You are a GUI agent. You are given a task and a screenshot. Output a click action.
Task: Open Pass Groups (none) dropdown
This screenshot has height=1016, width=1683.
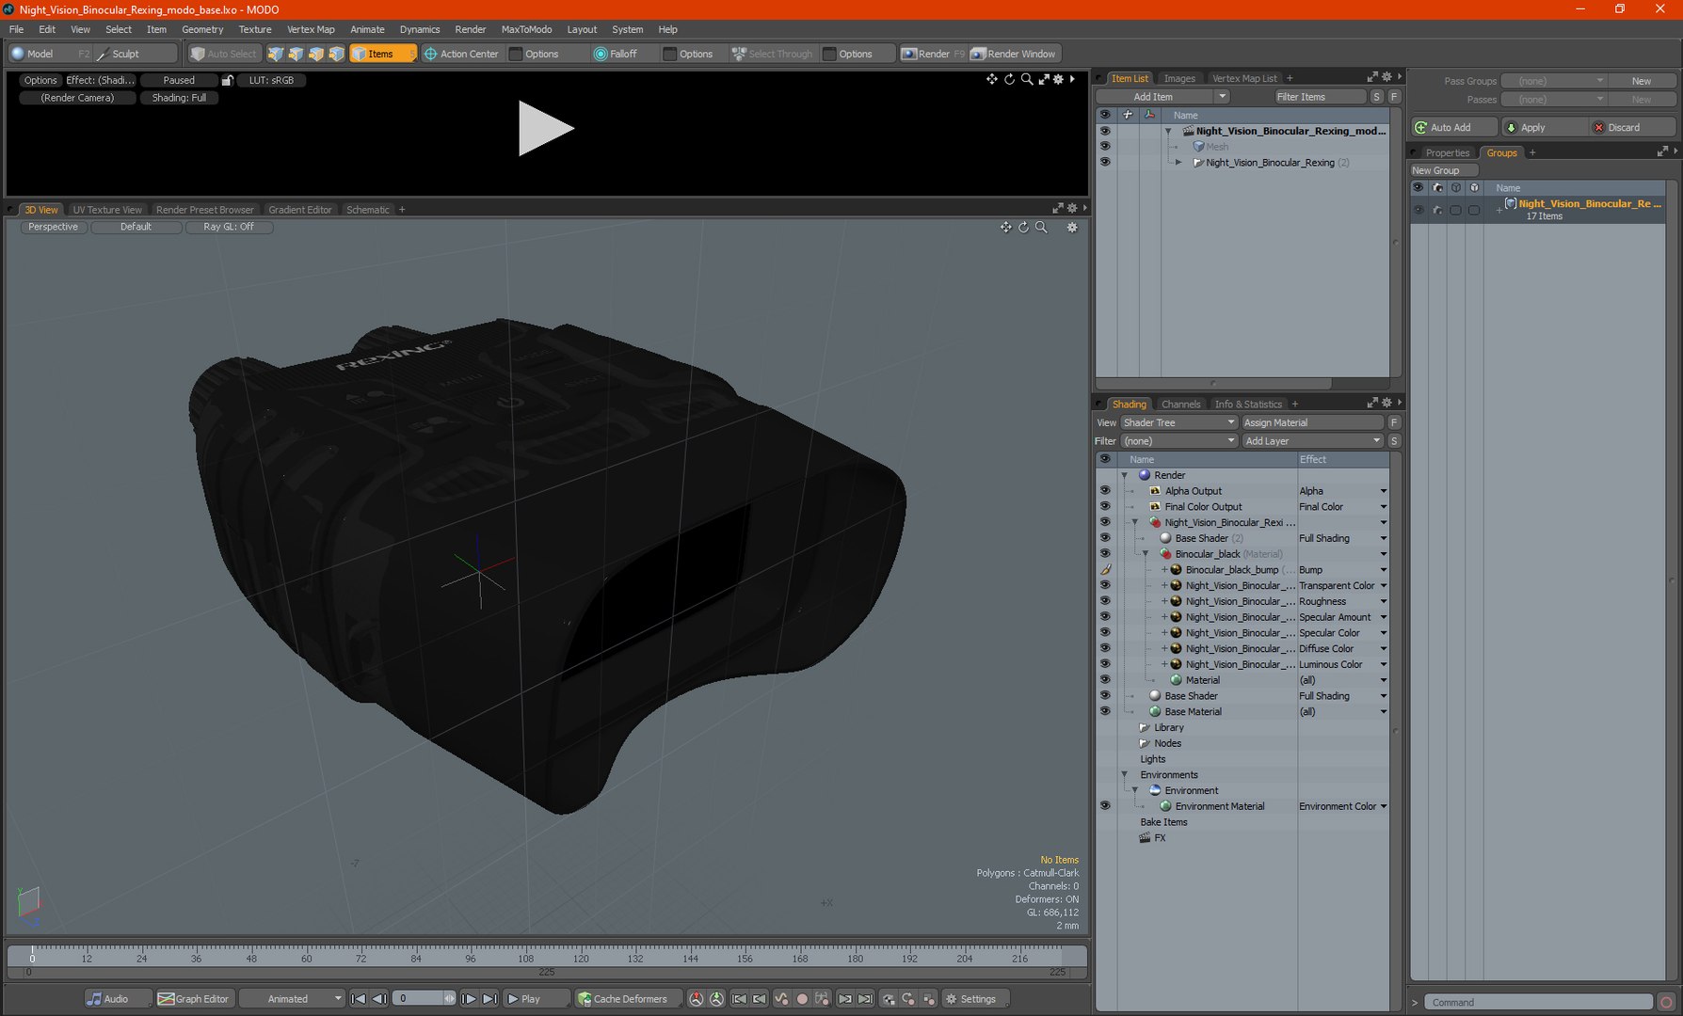pyautogui.click(x=1553, y=81)
